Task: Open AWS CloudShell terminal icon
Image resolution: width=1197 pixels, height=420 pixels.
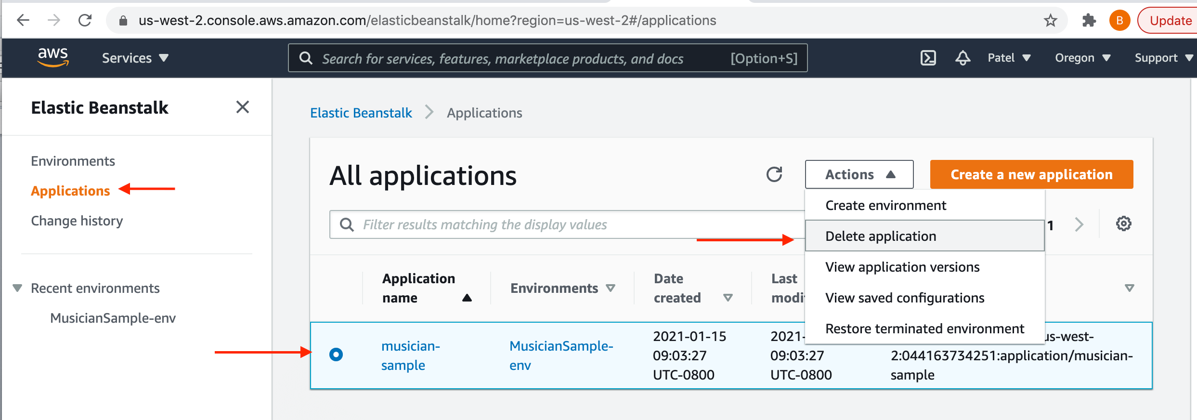Action: 928,58
